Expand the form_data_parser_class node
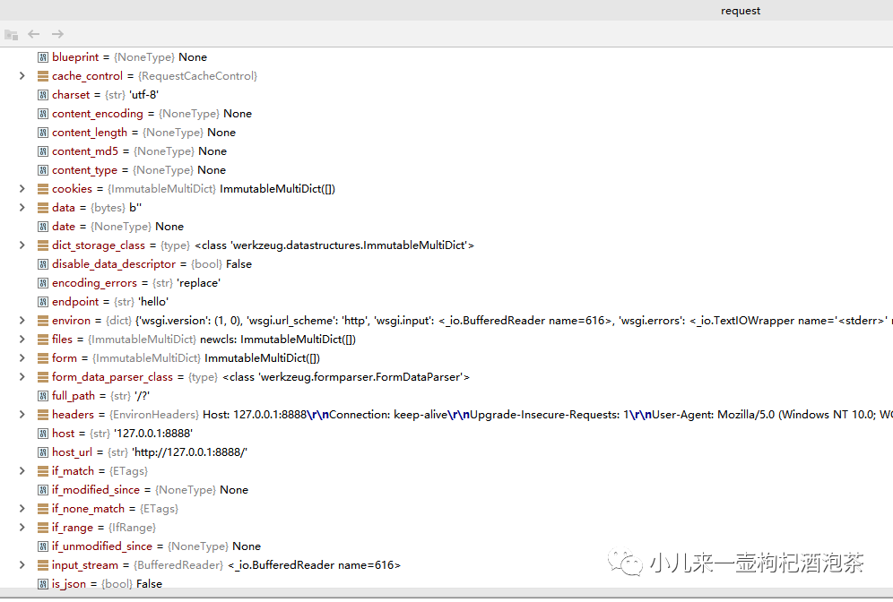Image resolution: width=893 pixels, height=602 pixels. pos(22,376)
